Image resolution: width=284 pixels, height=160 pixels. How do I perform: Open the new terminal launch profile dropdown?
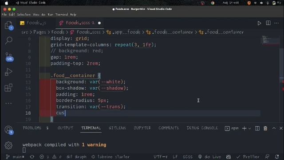tap(249, 128)
